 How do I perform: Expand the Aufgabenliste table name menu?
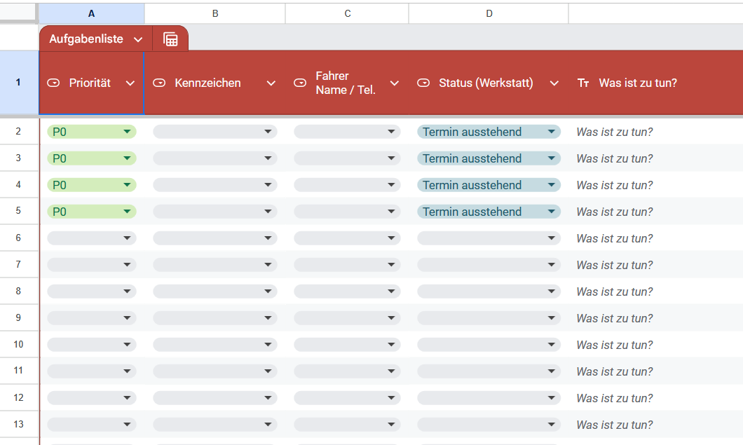pos(138,39)
